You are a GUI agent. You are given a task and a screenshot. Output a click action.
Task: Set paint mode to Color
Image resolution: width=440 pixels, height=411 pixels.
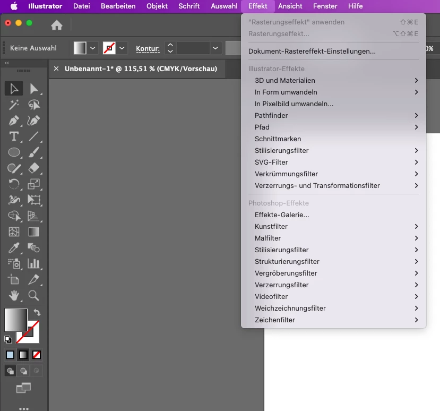[x=10, y=355]
